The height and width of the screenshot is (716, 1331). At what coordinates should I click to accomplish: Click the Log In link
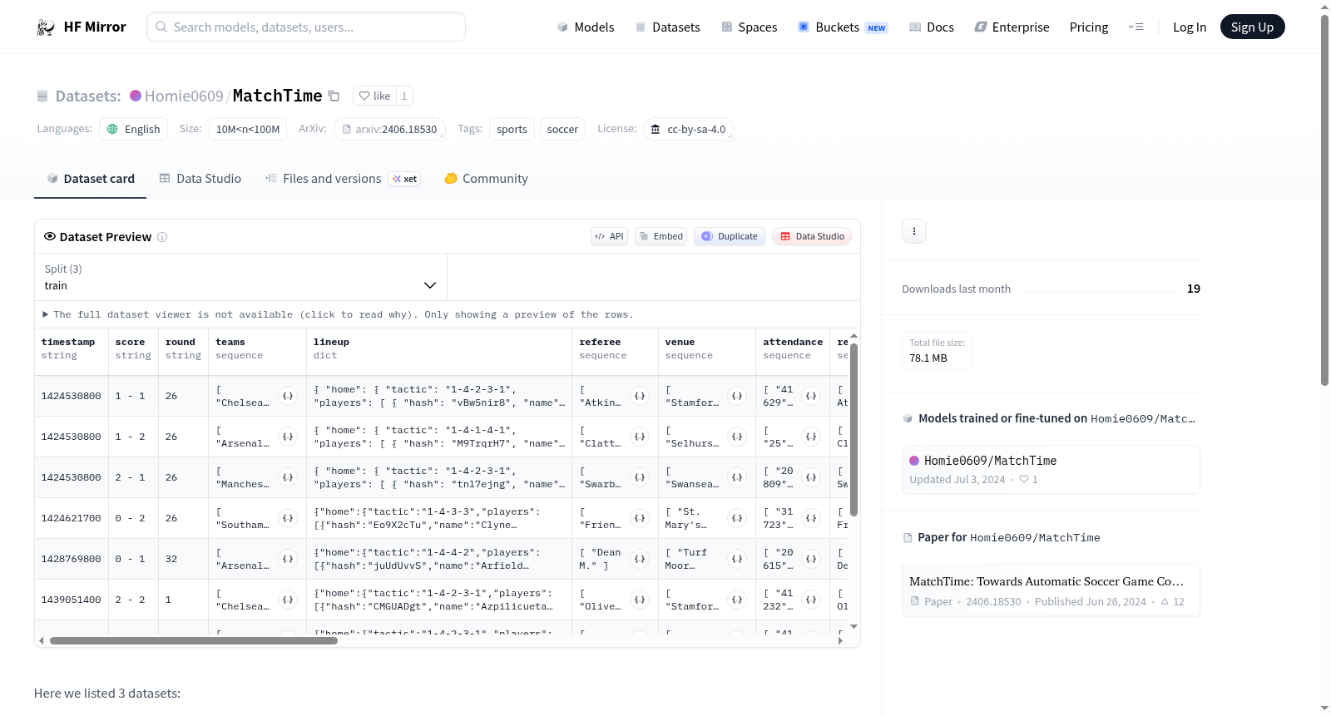click(x=1190, y=27)
